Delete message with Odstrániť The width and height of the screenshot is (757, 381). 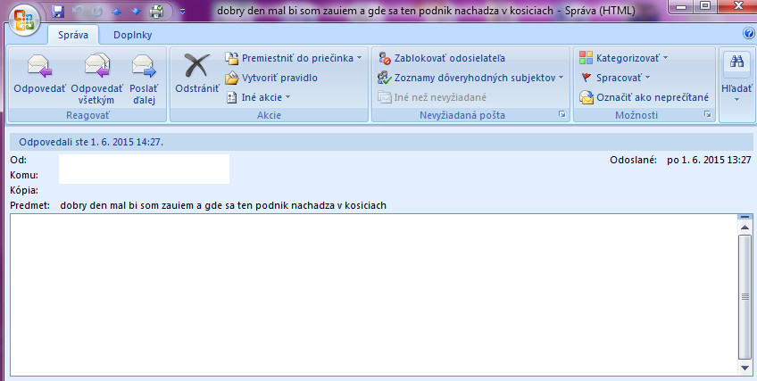click(x=197, y=73)
